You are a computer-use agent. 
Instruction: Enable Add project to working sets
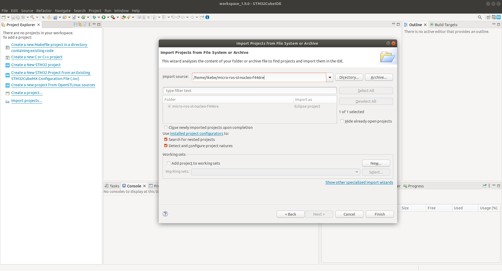169,163
